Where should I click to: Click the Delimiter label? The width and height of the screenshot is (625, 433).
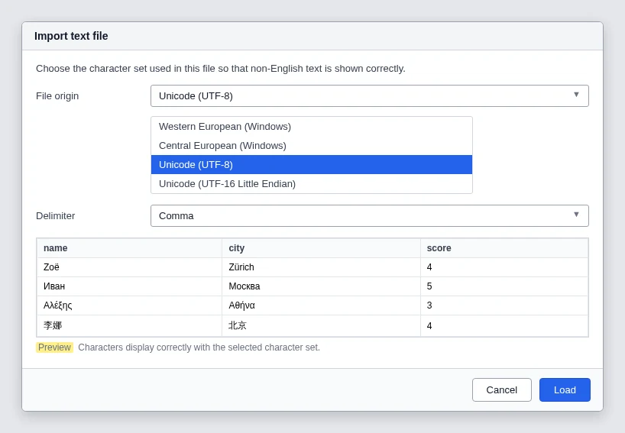[x=56, y=216]
